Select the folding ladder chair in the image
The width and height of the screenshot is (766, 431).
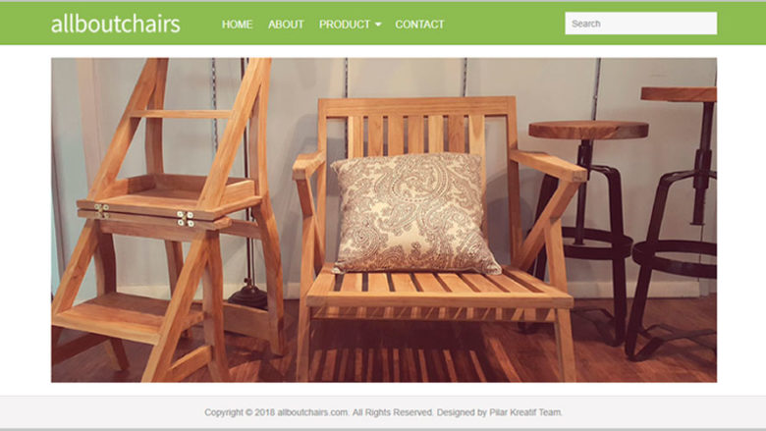(166, 220)
